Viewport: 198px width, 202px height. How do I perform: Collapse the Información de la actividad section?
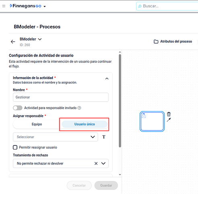(x=107, y=78)
